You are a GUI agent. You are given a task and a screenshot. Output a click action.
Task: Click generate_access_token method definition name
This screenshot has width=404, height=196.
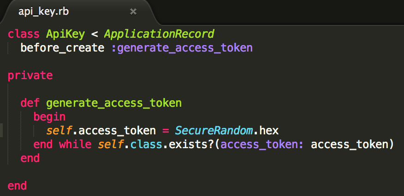pyautogui.click(x=114, y=104)
